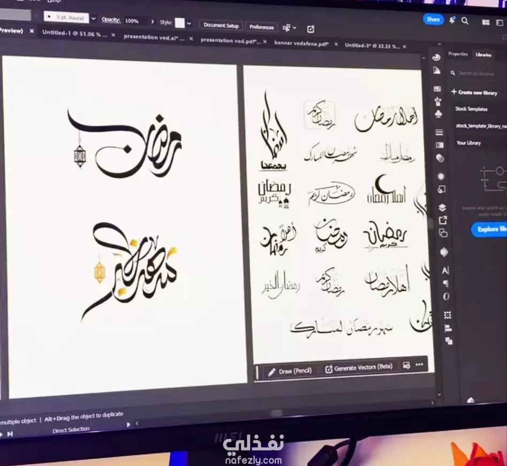Screen dimensions: 507x466
Task: Switch to presentation vod.ai tab
Action: click(x=154, y=37)
